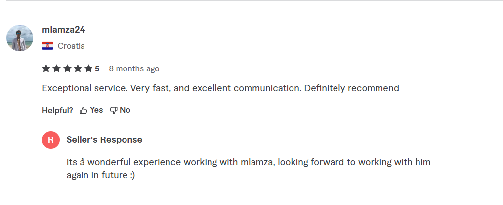Select the third rating star
Screen dimensions: 503x205
click(x=67, y=68)
